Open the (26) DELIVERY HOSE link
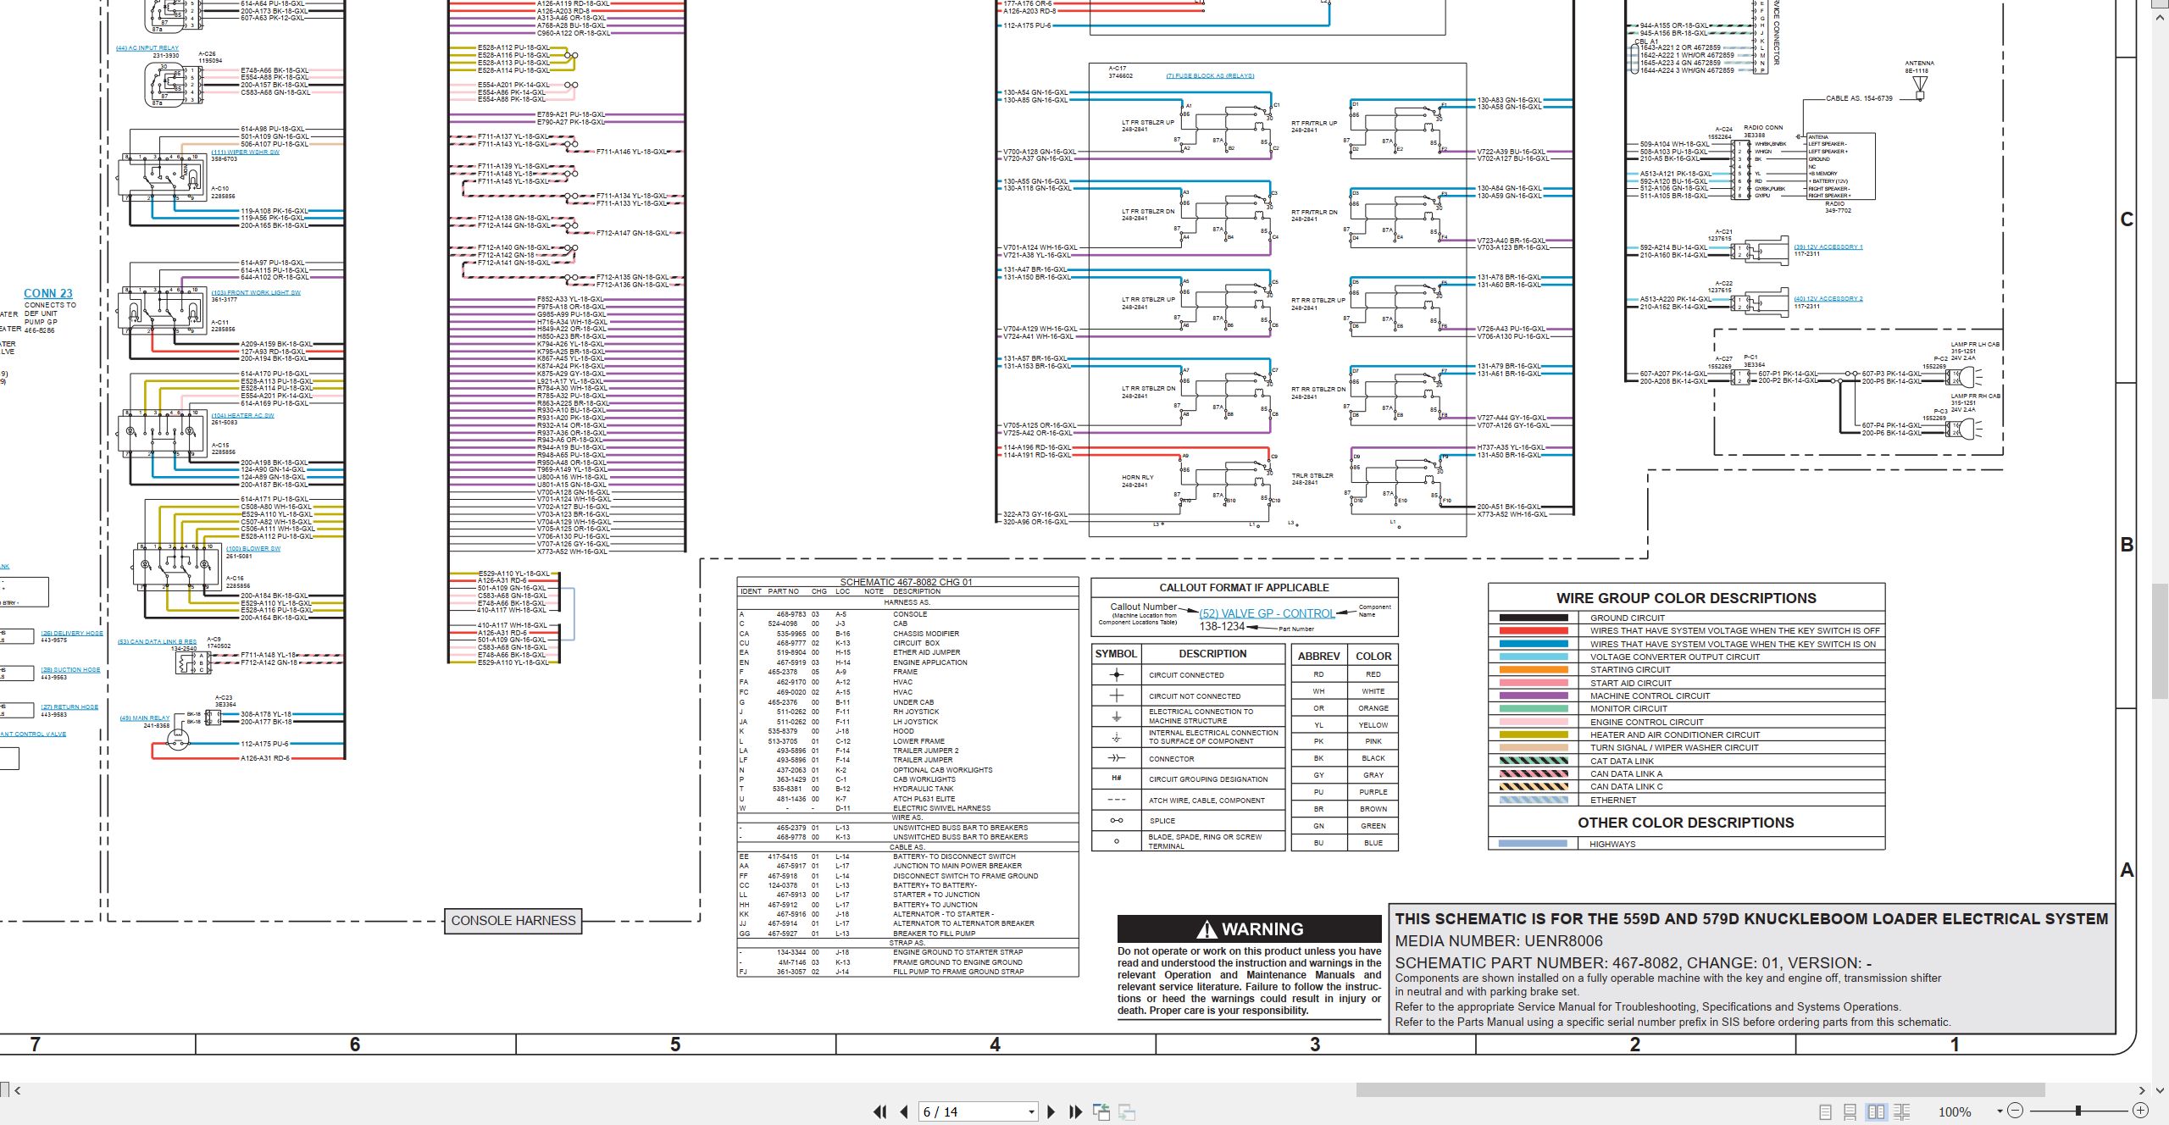This screenshot has height=1125, width=2169. pyautogui.click(x=72, y=634)
